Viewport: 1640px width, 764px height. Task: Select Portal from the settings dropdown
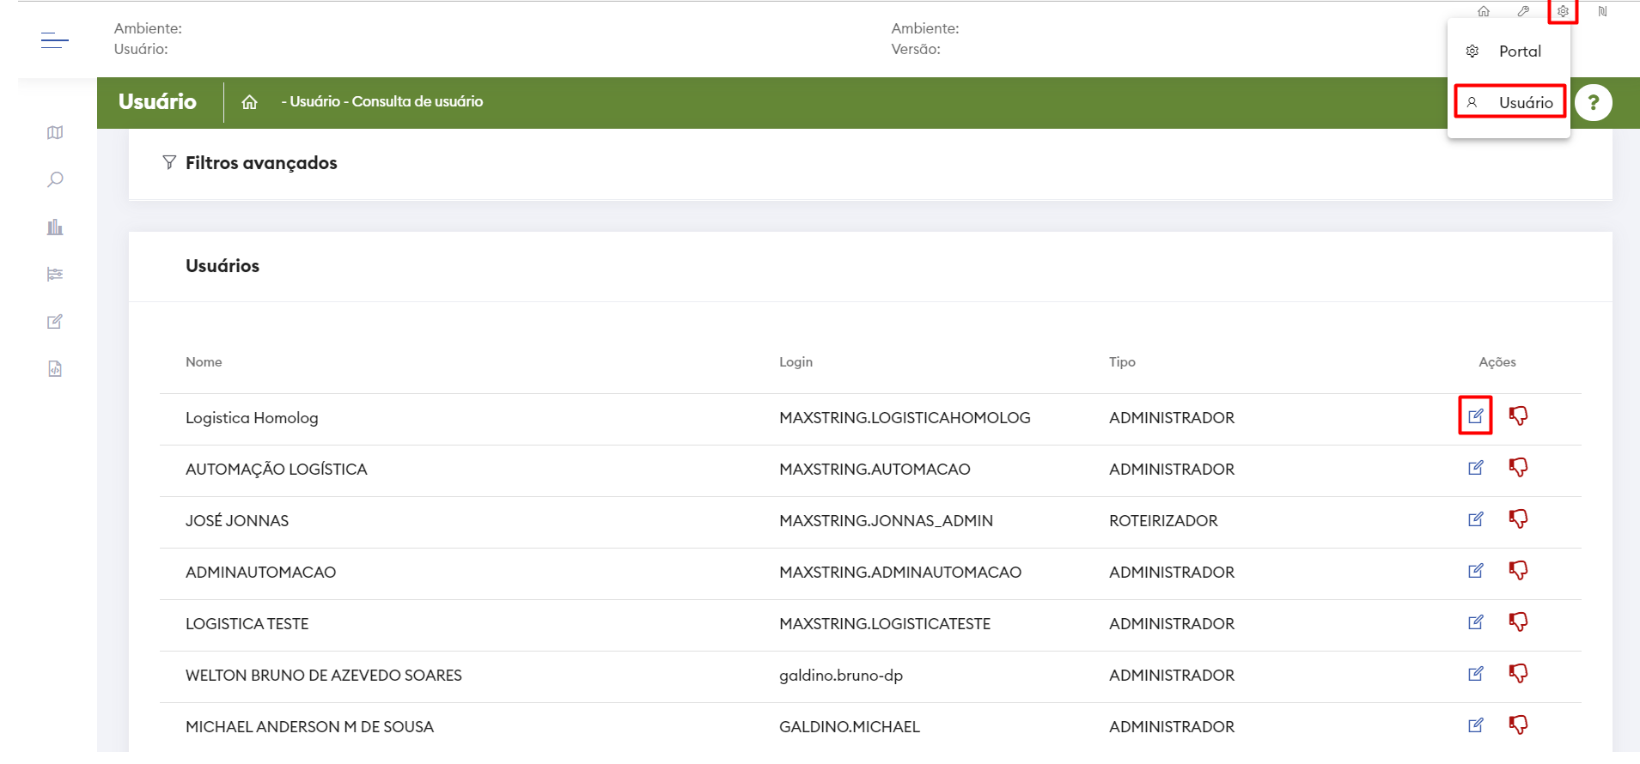(1519, 52)
